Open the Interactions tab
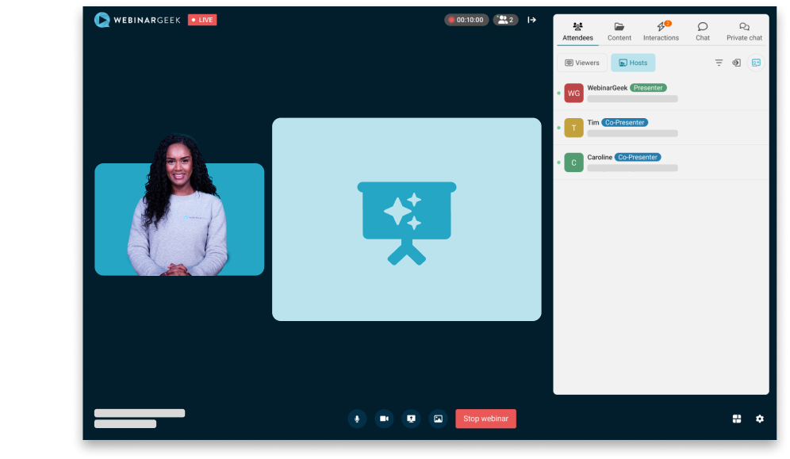The image size is (790, 459). tap(661, 31)
